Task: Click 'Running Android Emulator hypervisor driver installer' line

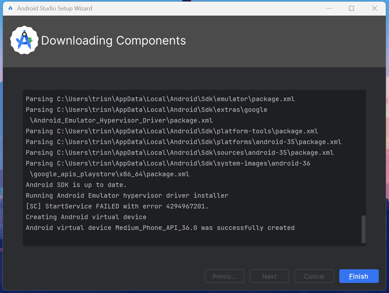Action: (127, 195)
